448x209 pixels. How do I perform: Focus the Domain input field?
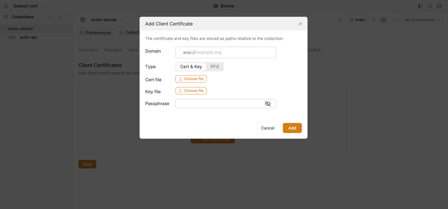(226, 53)
